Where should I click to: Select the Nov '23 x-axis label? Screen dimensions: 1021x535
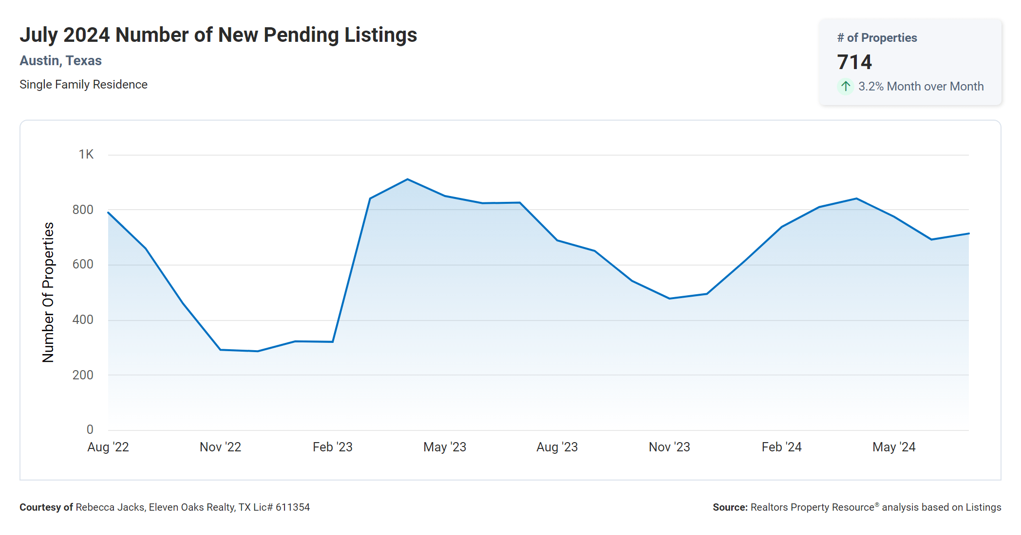(x=669, y=447)
